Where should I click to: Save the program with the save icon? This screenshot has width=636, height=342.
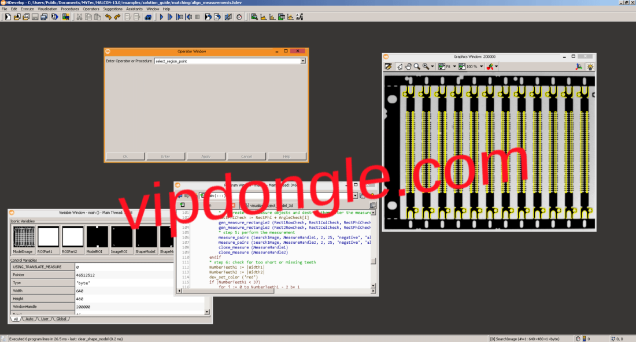(x=36, y=17)
